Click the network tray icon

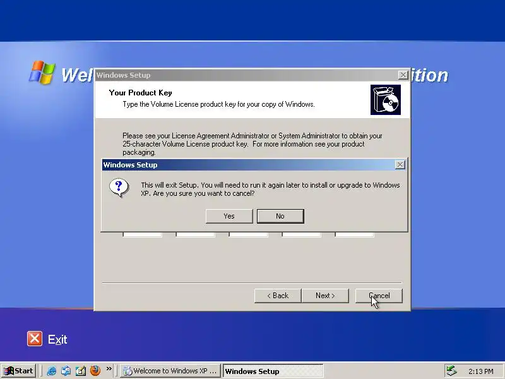point(452,371)
